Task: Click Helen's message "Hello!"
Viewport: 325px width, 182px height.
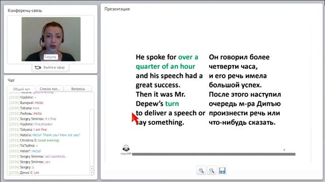Action: pos(25,151)
